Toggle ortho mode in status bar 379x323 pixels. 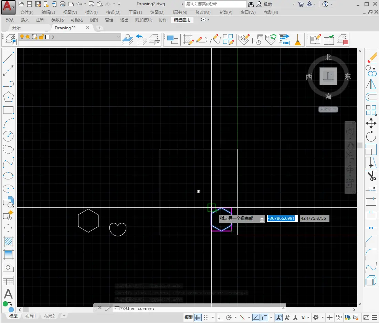pyautogui.click(x=220, y=317)
